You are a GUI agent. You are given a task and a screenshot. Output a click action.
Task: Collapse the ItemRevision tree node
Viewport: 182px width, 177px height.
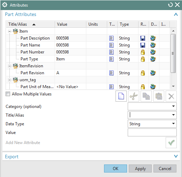point(9,66)
